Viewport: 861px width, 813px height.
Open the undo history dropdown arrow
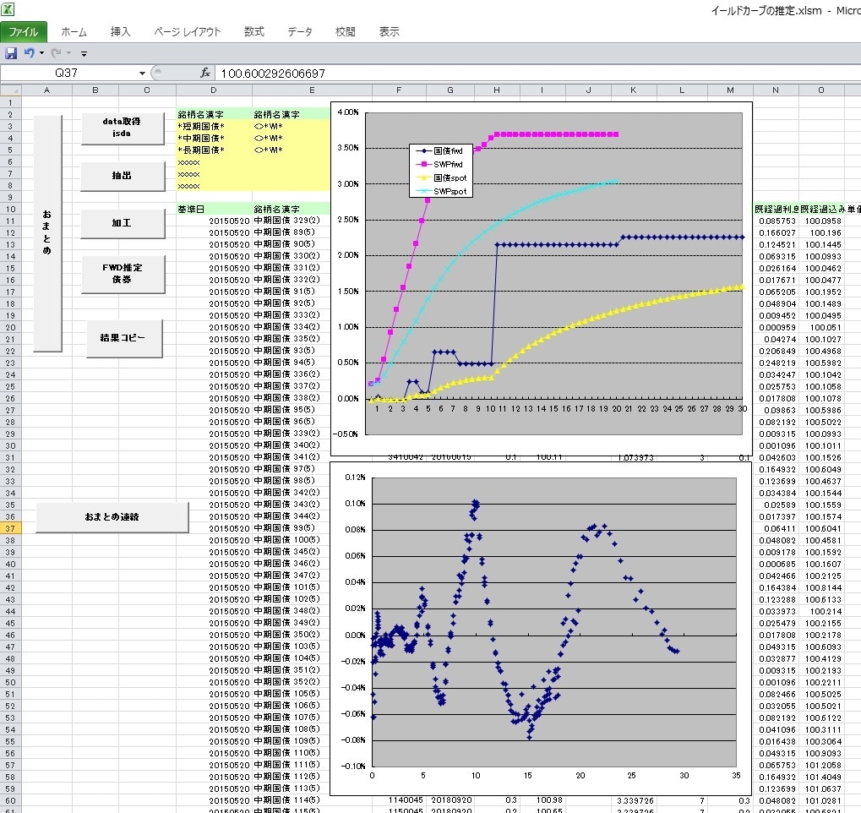tap(41, 53)
